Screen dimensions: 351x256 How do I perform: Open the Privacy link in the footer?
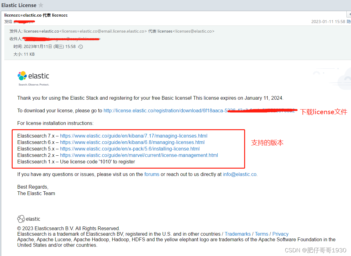coord(280,234)
